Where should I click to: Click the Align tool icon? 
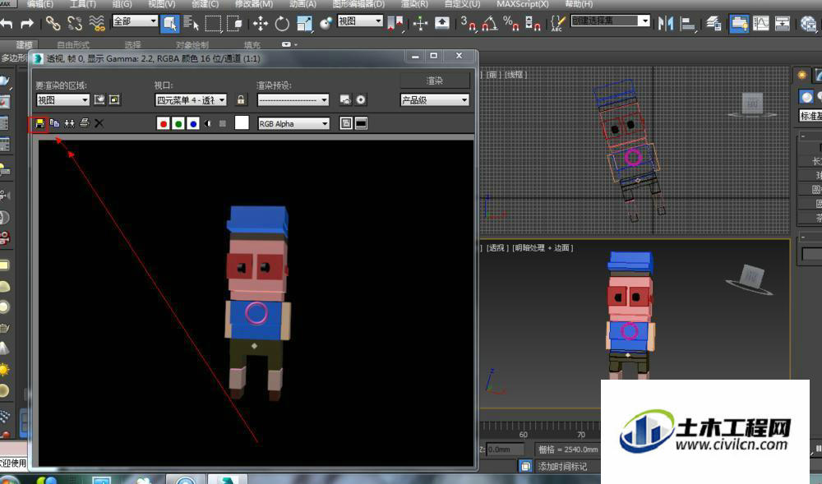pyautogui.click(x=687, y=24)
